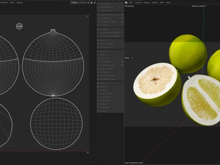
Task: Click the View Transform: Scene status text
Action: click(x=134, y=163)
